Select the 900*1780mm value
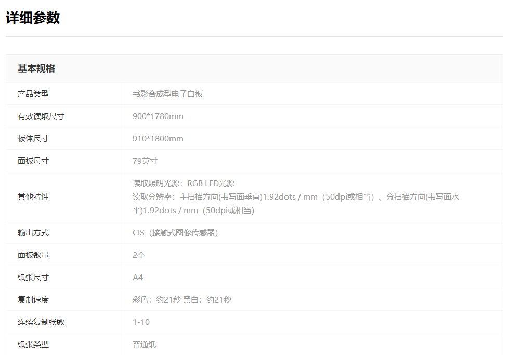 pyautogui.click(x=158, y=116)
